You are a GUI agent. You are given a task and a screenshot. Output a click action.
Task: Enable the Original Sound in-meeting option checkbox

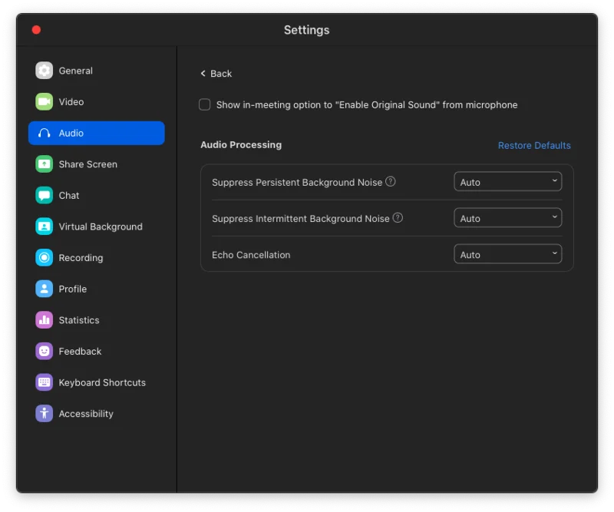click(205, 105)
